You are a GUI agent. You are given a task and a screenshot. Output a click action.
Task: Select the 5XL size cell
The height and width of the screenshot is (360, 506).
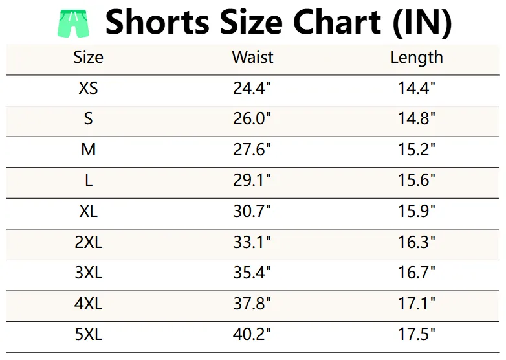click(88, 335)
